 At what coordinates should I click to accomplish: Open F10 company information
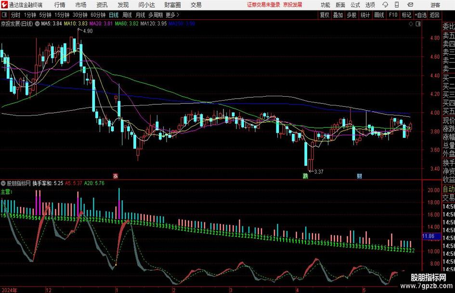tap(393, 15)
